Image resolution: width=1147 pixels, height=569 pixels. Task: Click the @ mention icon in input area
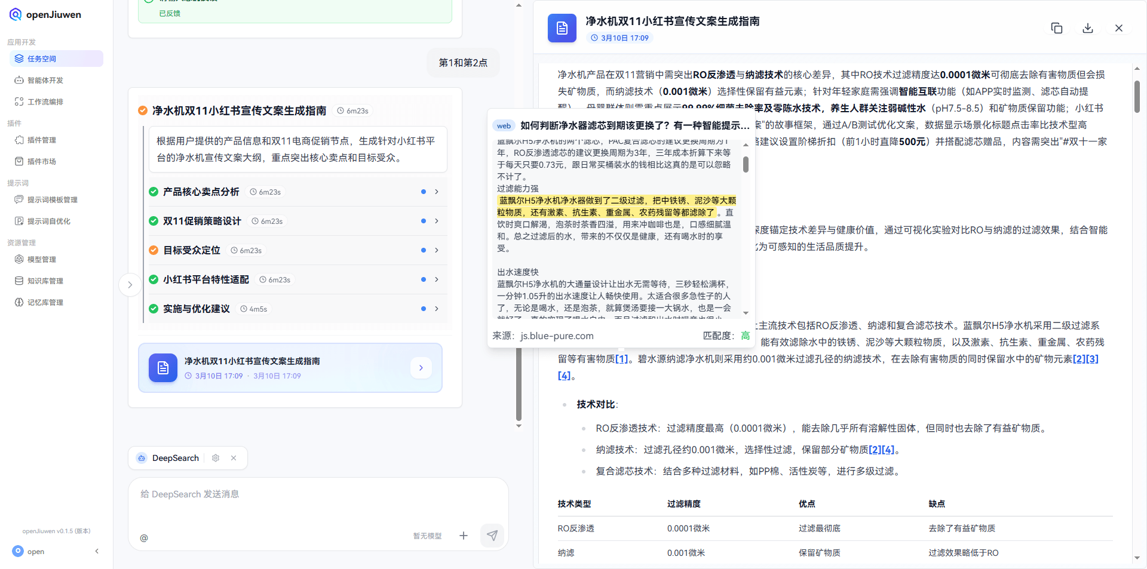coord(144,537)
